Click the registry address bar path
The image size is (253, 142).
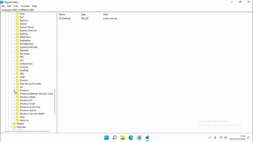(x=17, y=10)
